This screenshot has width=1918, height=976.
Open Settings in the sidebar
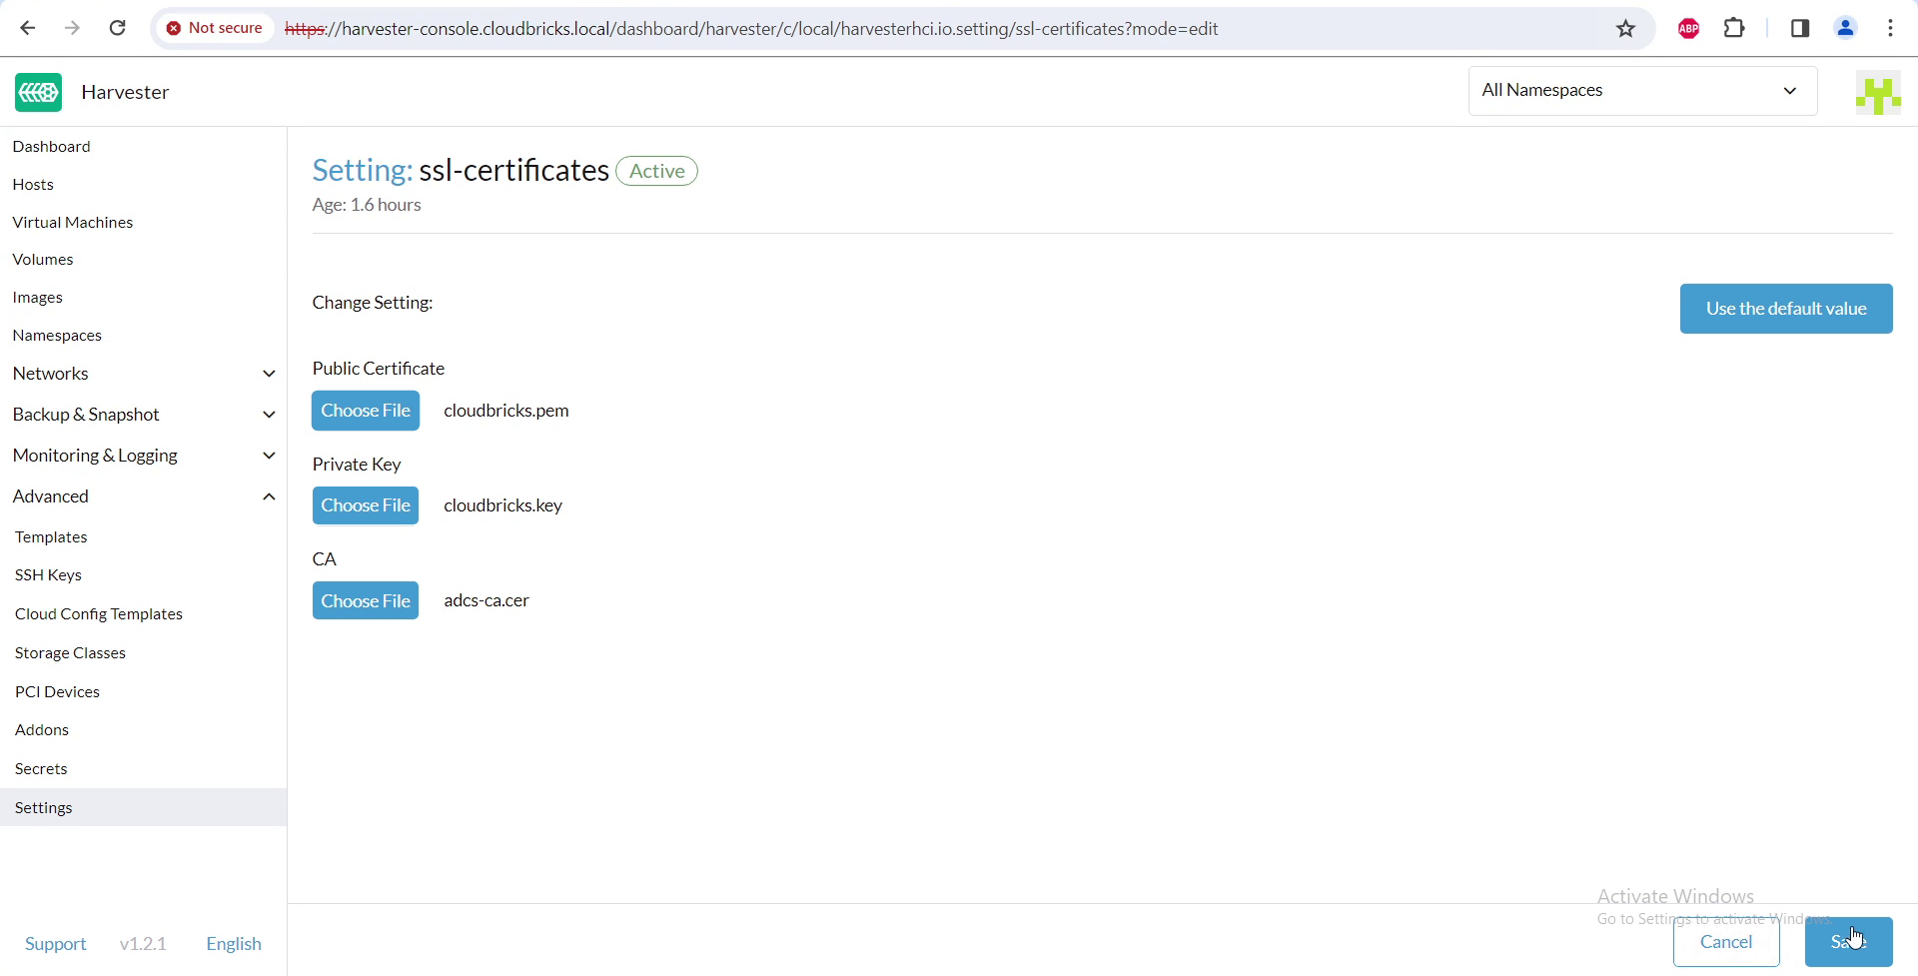143,807
